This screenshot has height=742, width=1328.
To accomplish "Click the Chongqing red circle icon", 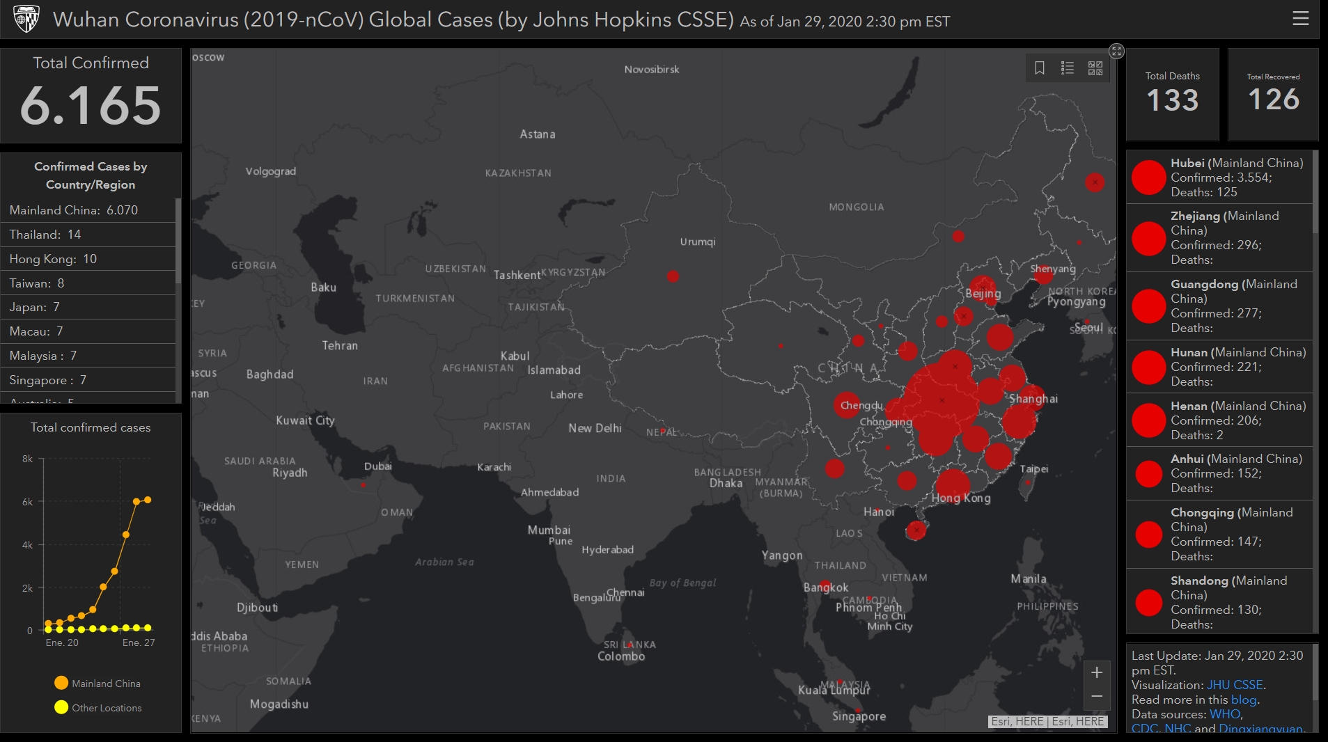I will click(x=1149, y=535).
